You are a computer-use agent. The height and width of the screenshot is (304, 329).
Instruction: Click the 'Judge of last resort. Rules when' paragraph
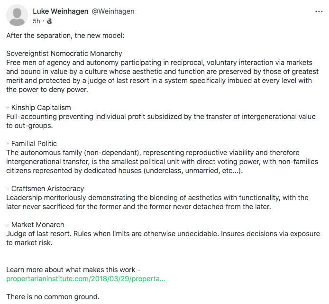tap(161, 238)
